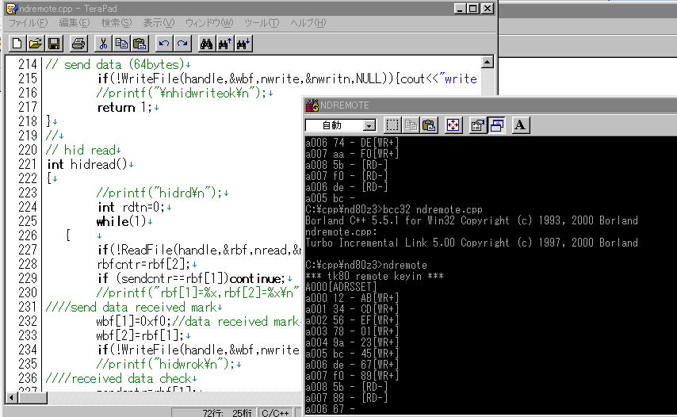
Task: Open the 編集(E) menu
Action: click(x=75, y=23)
